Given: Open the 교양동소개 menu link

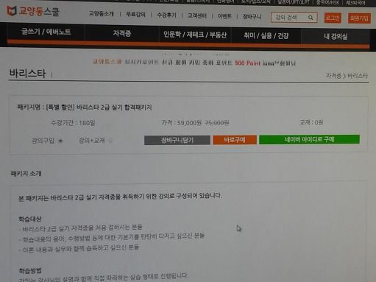Looking at the screenshot, I should click(x=102, y=14).
